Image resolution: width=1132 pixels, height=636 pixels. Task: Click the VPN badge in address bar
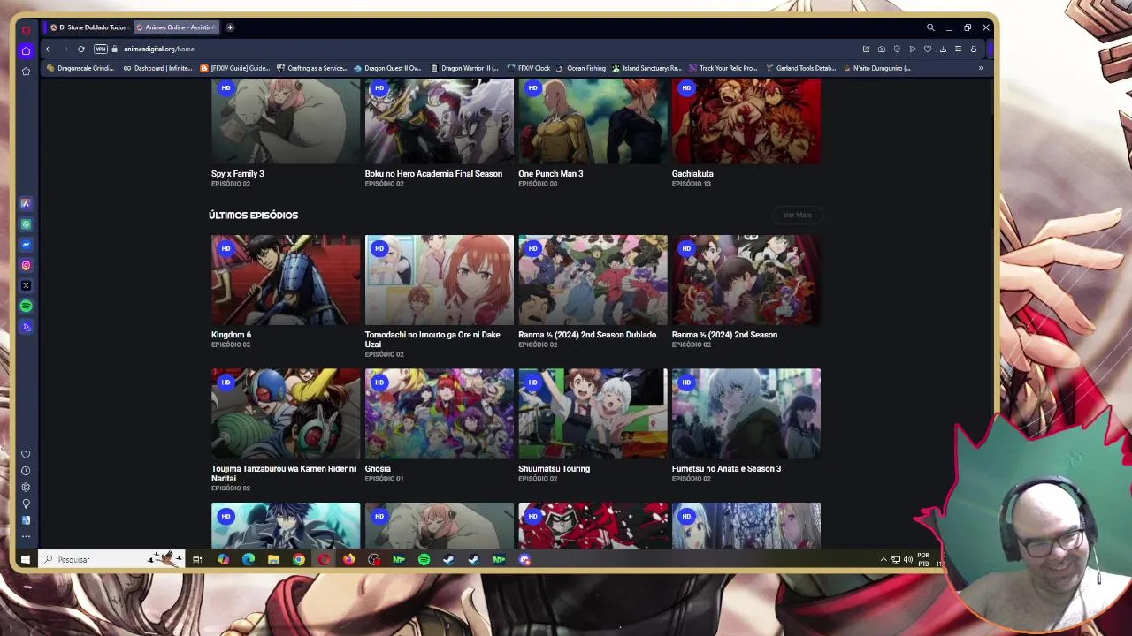pos(100,49)
